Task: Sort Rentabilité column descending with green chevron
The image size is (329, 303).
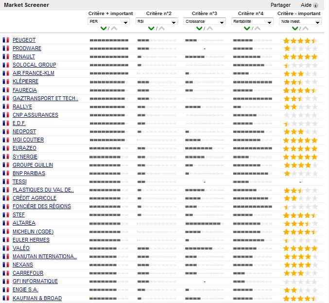Action: coord(247,28)
